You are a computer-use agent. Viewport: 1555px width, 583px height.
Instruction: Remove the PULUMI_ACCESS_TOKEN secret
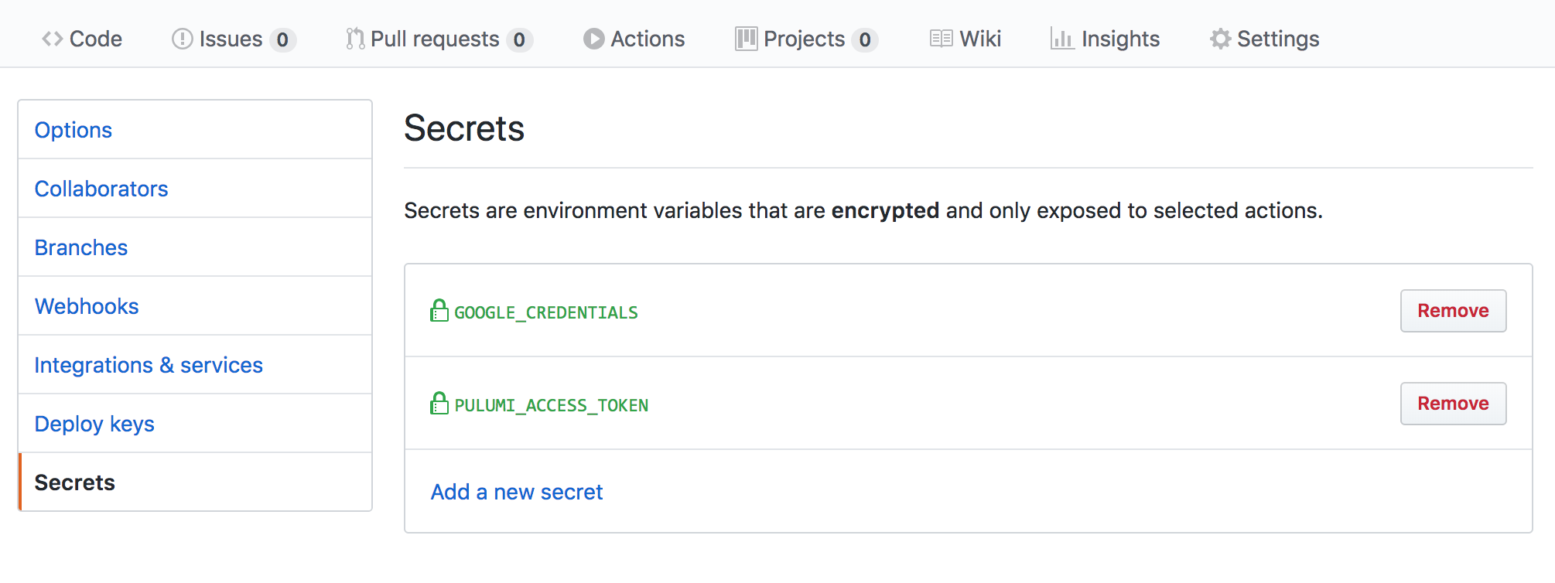pos(1452,404)
